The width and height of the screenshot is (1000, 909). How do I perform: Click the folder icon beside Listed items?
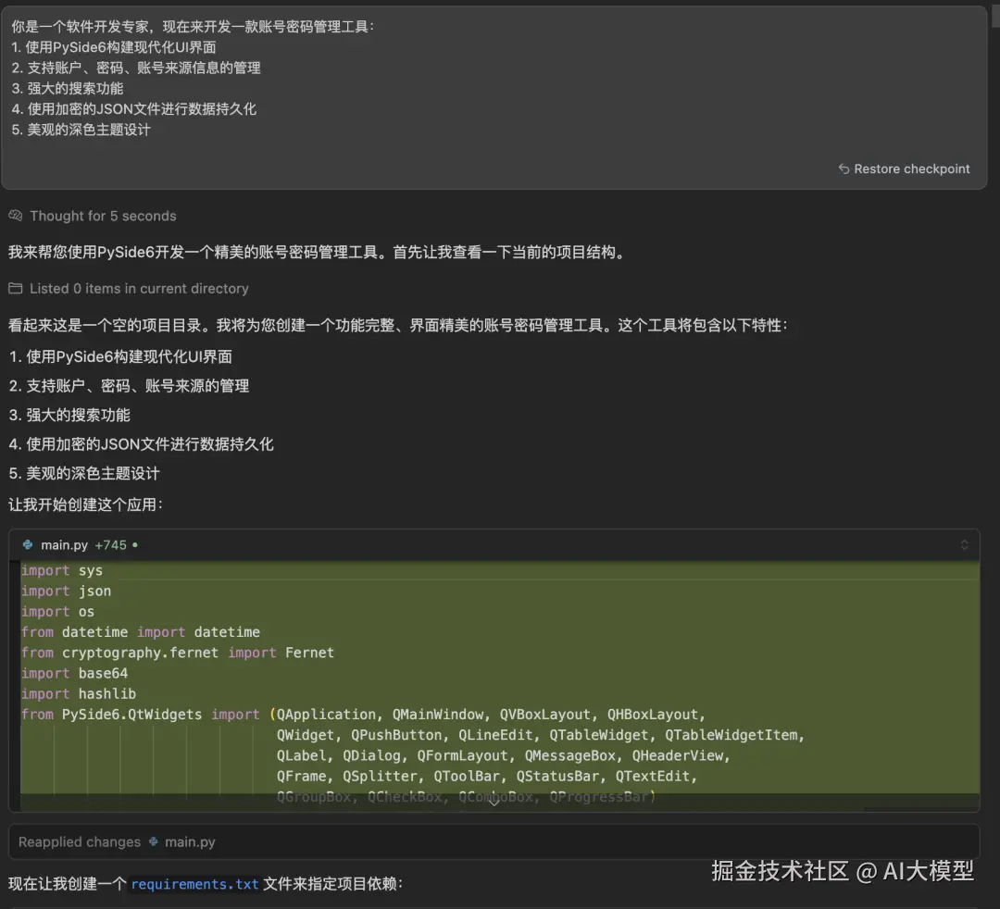point(16,289)
